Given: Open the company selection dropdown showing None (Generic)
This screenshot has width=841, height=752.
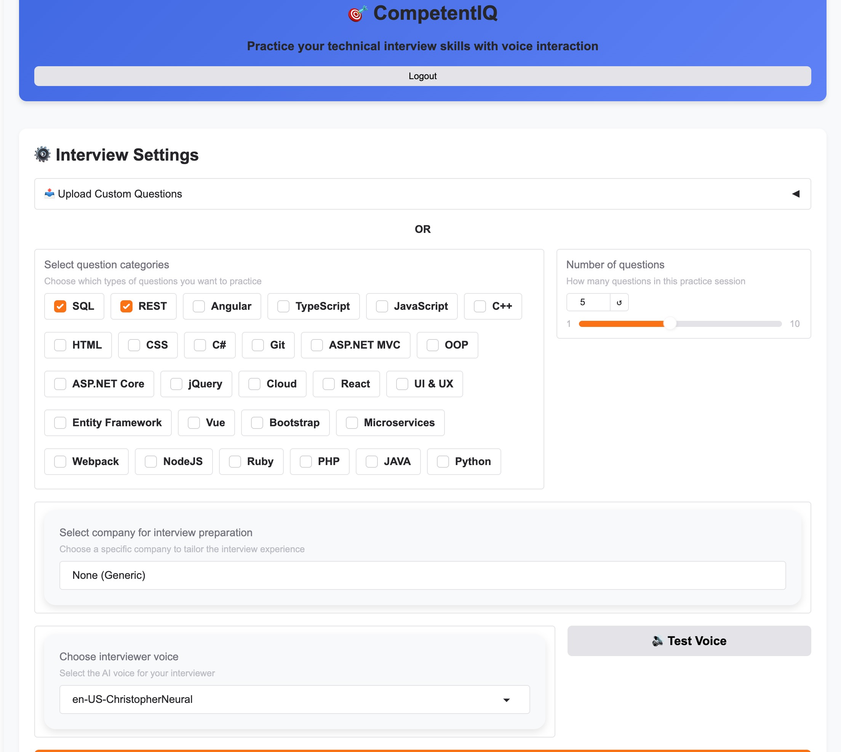Looking at the screenshot, I should coord(422,575).
